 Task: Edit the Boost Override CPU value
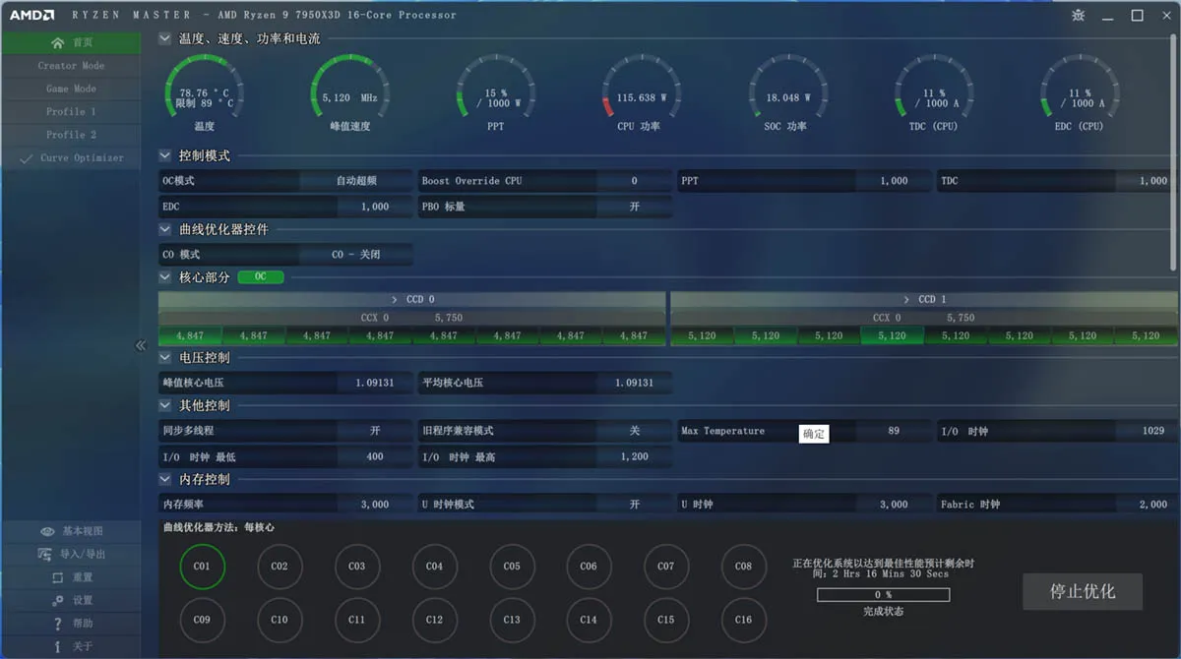point(634,181)
